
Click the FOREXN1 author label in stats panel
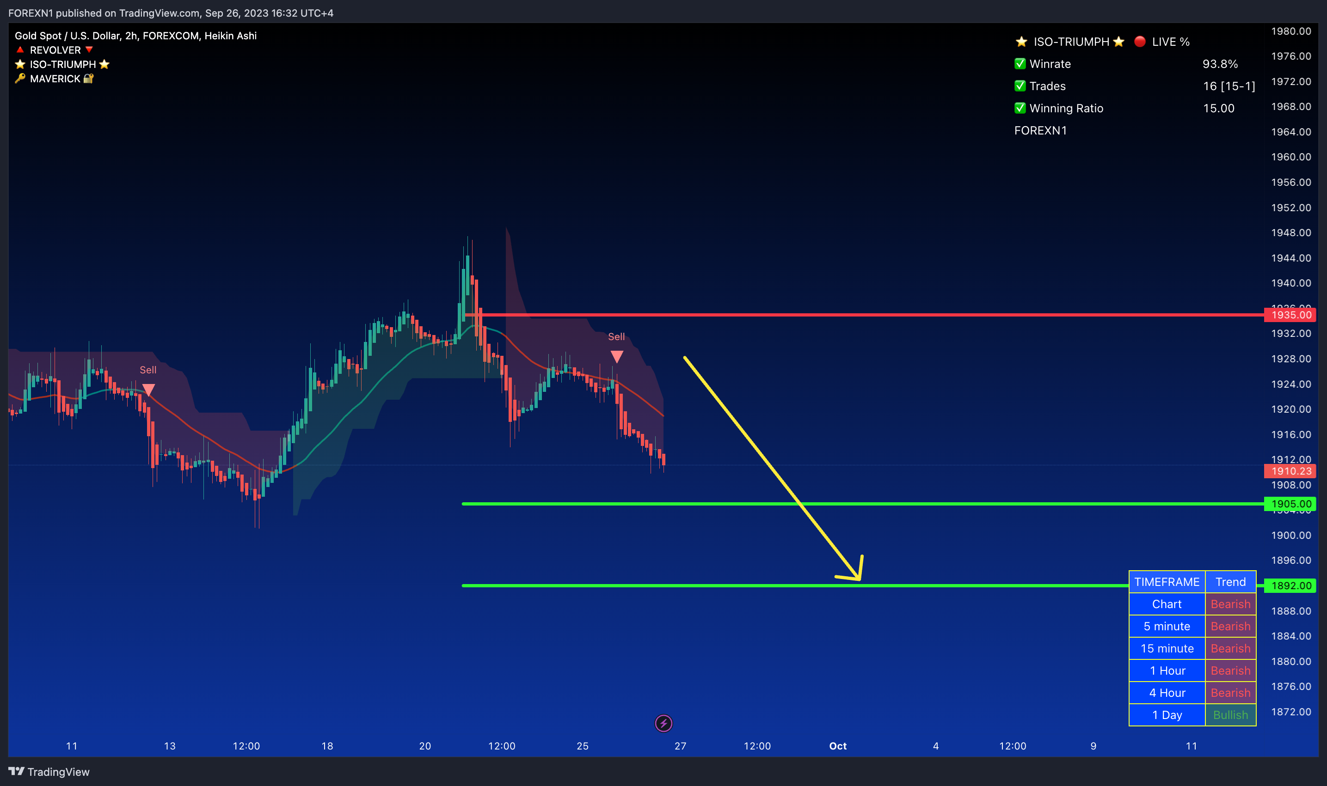point(1040,130)
